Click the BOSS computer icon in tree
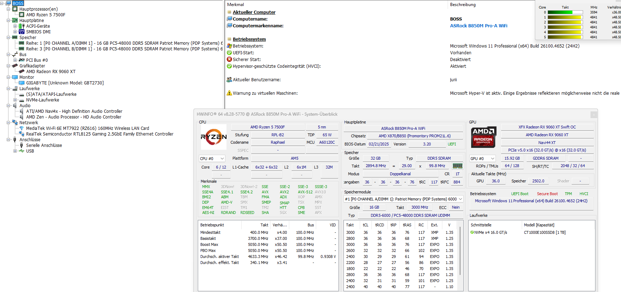 pyautogui.click(x=9, y=3)
